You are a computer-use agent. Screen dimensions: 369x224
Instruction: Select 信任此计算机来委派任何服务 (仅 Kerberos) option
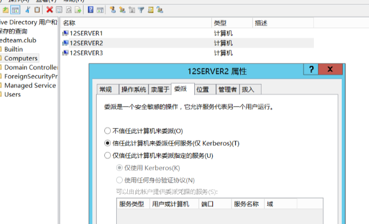107,143
